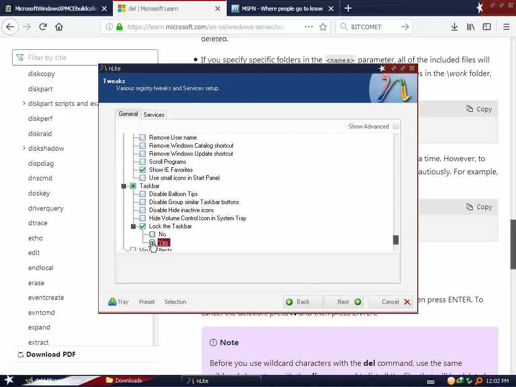The image size is (516, 387).
Task: Open the Selection menu in nLite
Action: coord(175,302)
